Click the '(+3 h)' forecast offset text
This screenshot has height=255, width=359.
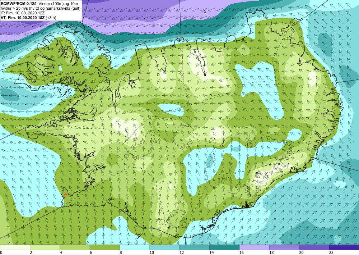[51, 18]
